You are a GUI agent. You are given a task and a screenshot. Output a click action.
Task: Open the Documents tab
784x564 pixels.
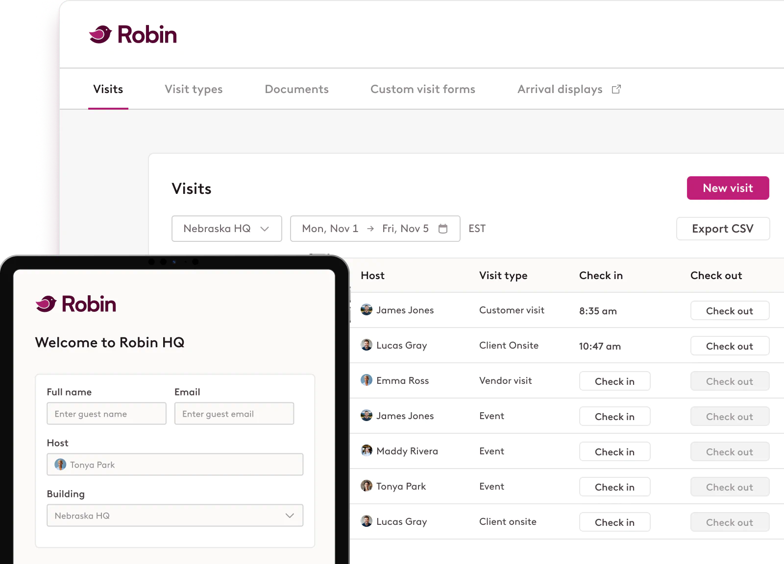pyautogui.click(x=296, y=89)
